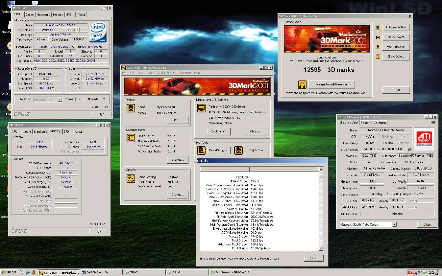Click the ResultBrowser icon in score window
Image resolution: width=442 pixels, height=276 pixels.
pos(378,47)
